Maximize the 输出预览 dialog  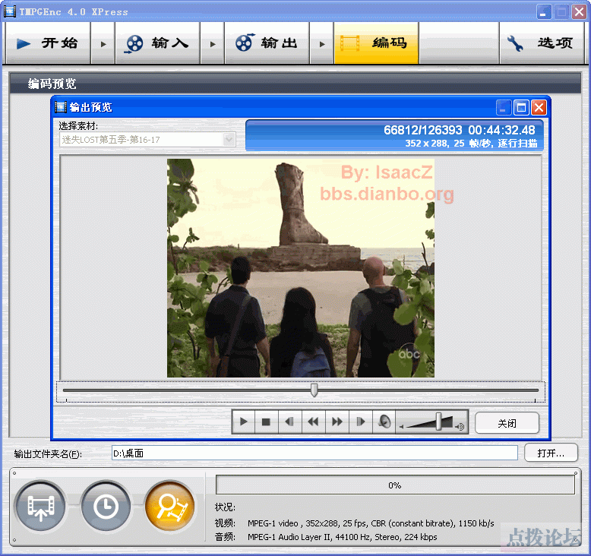(x=521, y=108)
